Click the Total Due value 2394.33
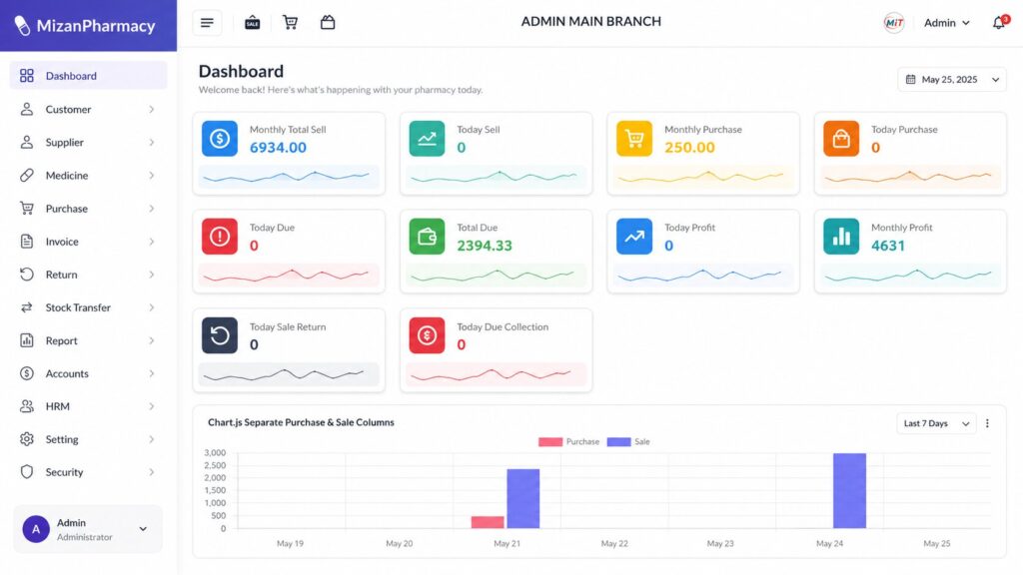1023x575 pixels. pos(485,246)
